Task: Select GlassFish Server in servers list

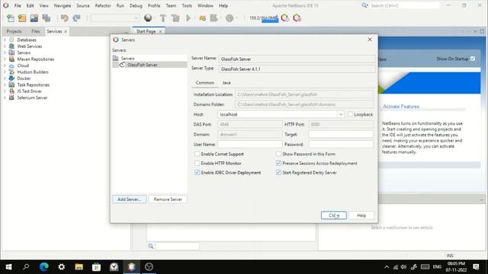Action: [x=149, y=65]
